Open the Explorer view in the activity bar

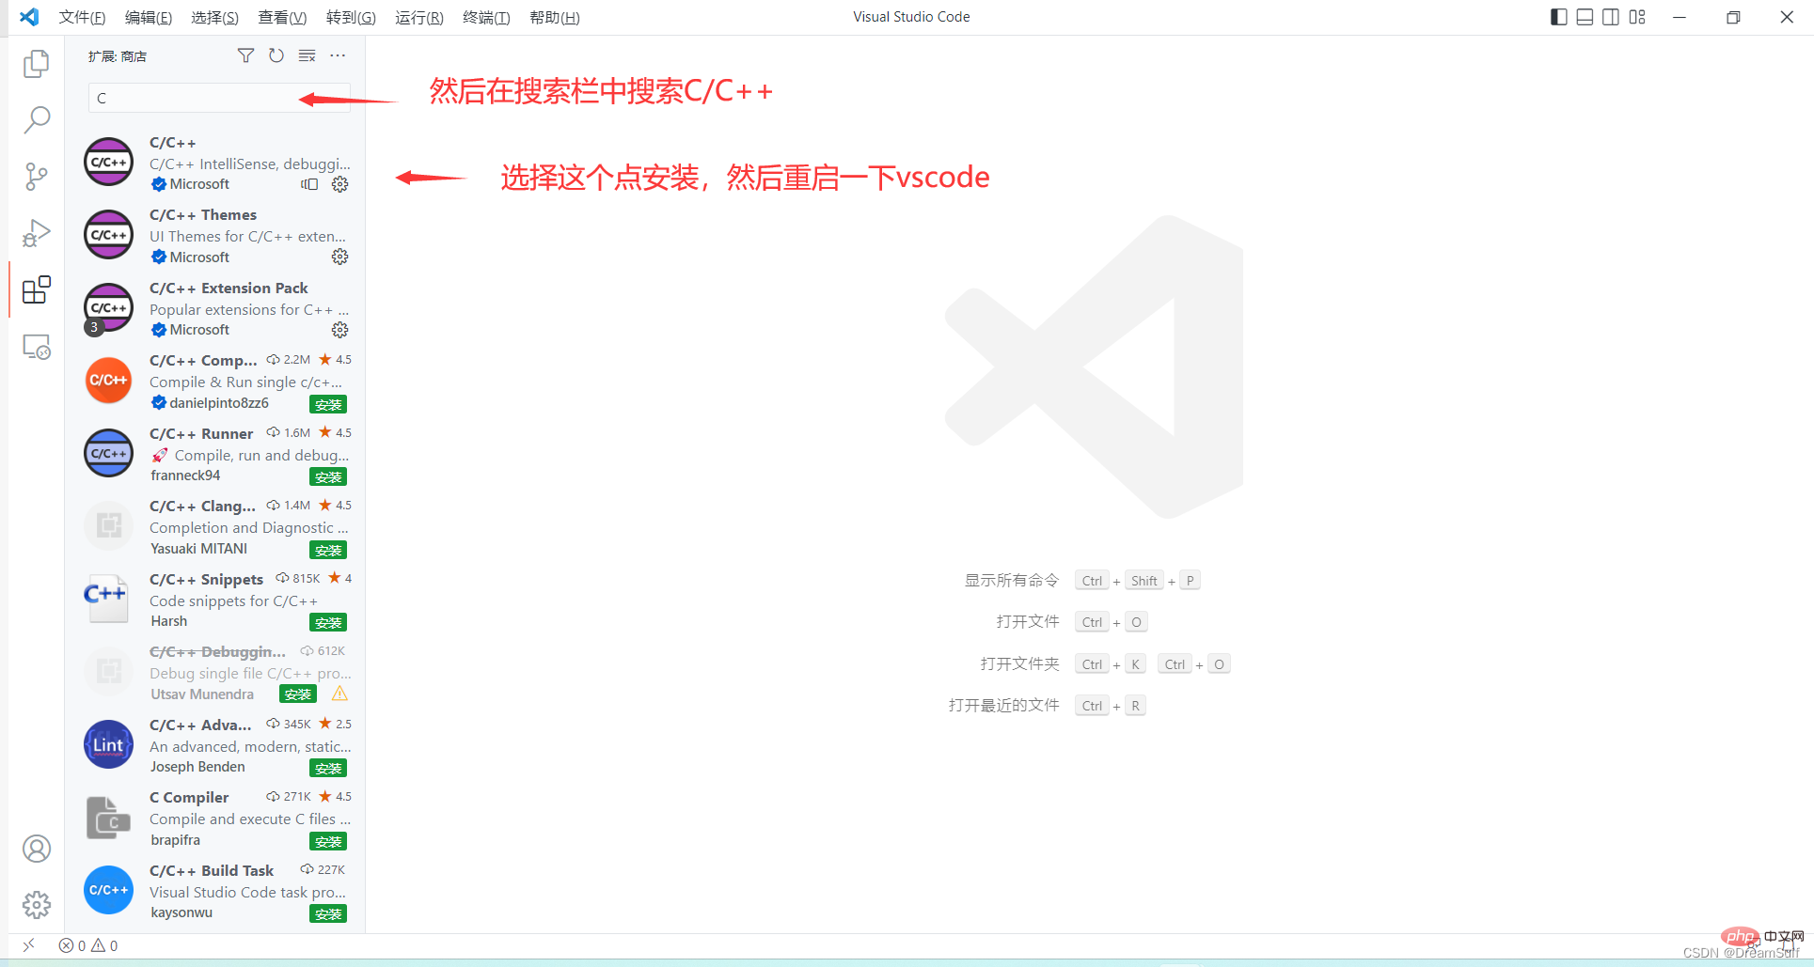click(x=36, y=63)
